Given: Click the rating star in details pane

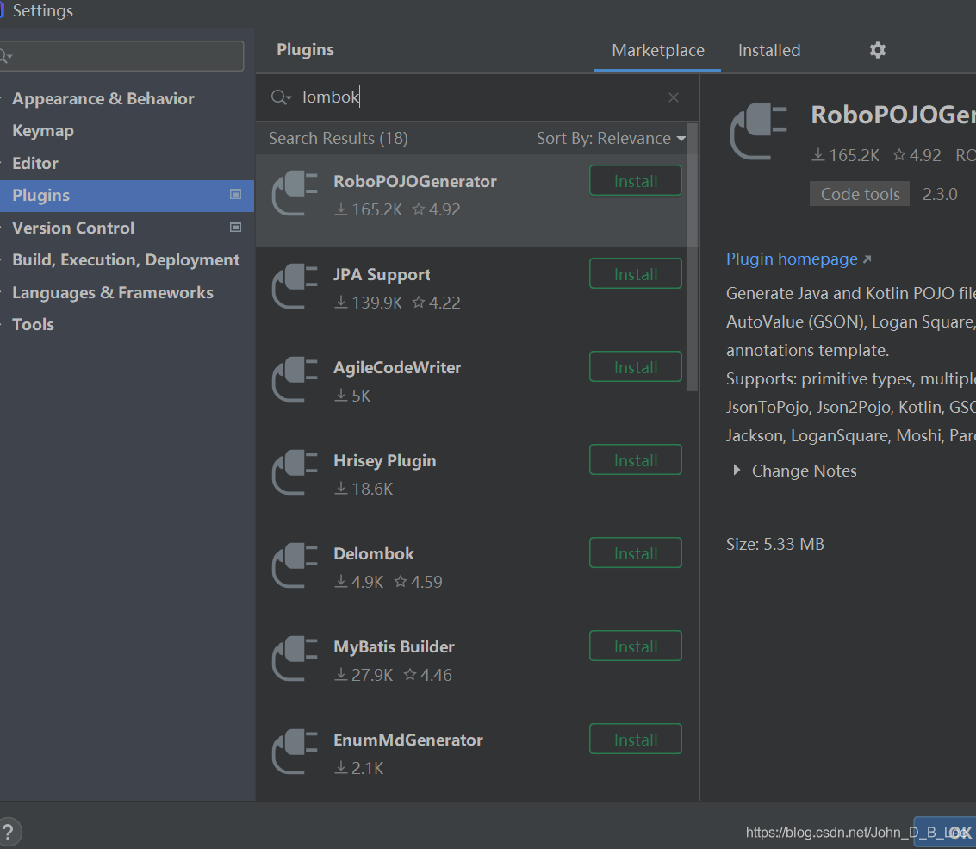Looking at the screenshot, I should (899, 154).
